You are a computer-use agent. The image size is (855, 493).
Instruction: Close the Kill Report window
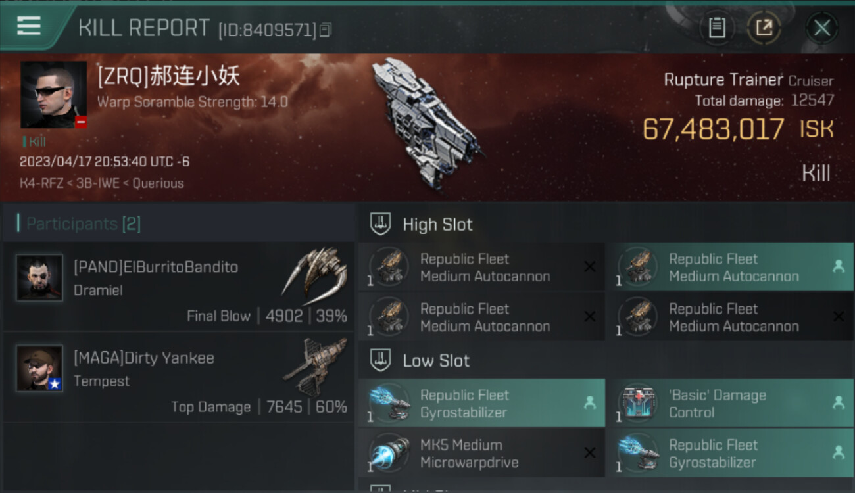point(821,28)
